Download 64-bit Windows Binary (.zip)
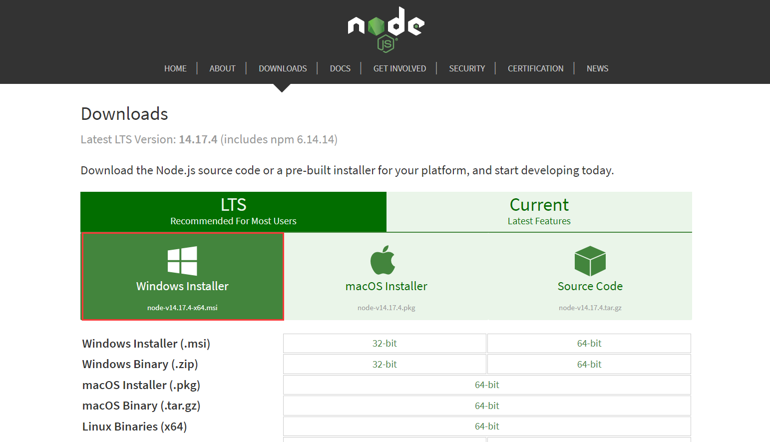This screenshot has height=442, width=770. tap(589, 365)
